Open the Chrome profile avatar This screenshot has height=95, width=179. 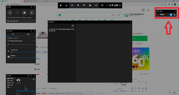point(175,5)
